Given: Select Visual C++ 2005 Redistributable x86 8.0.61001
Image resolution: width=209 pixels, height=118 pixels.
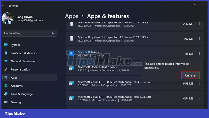Looking at the screenshot, I should coord(114,97).
